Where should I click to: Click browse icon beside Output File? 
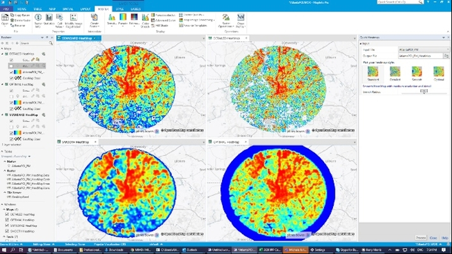pos(446,56)
